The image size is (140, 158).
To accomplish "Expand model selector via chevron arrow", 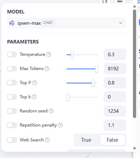I will [x=121, y=23].
